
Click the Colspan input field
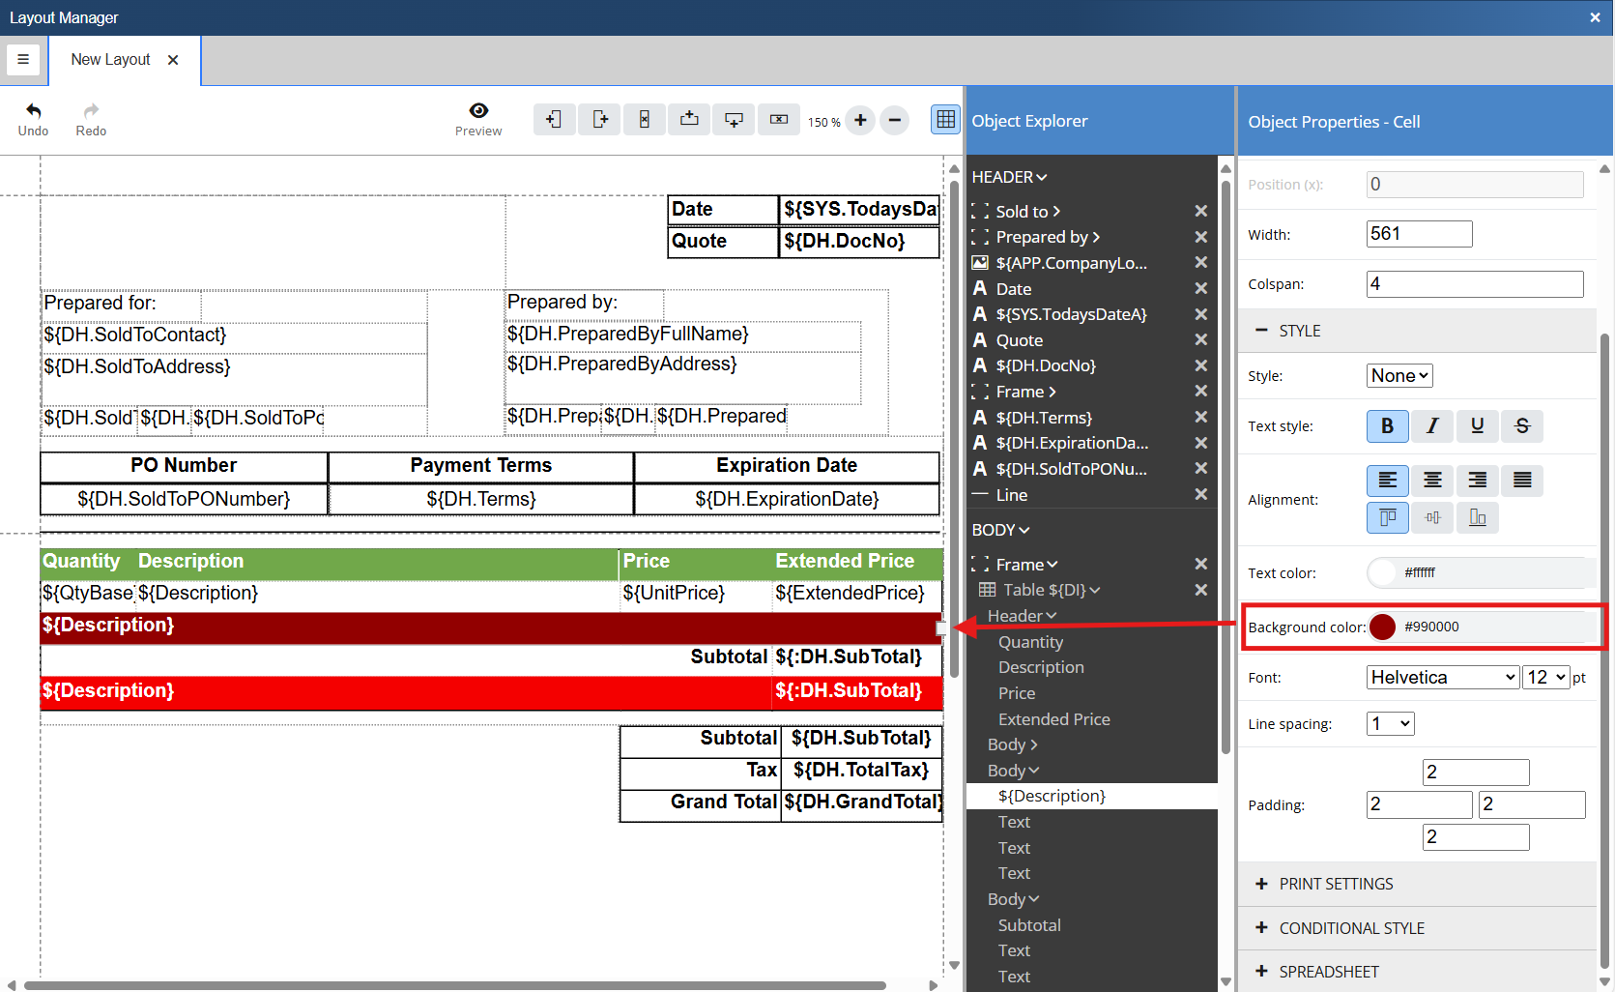coord(1474,284)
